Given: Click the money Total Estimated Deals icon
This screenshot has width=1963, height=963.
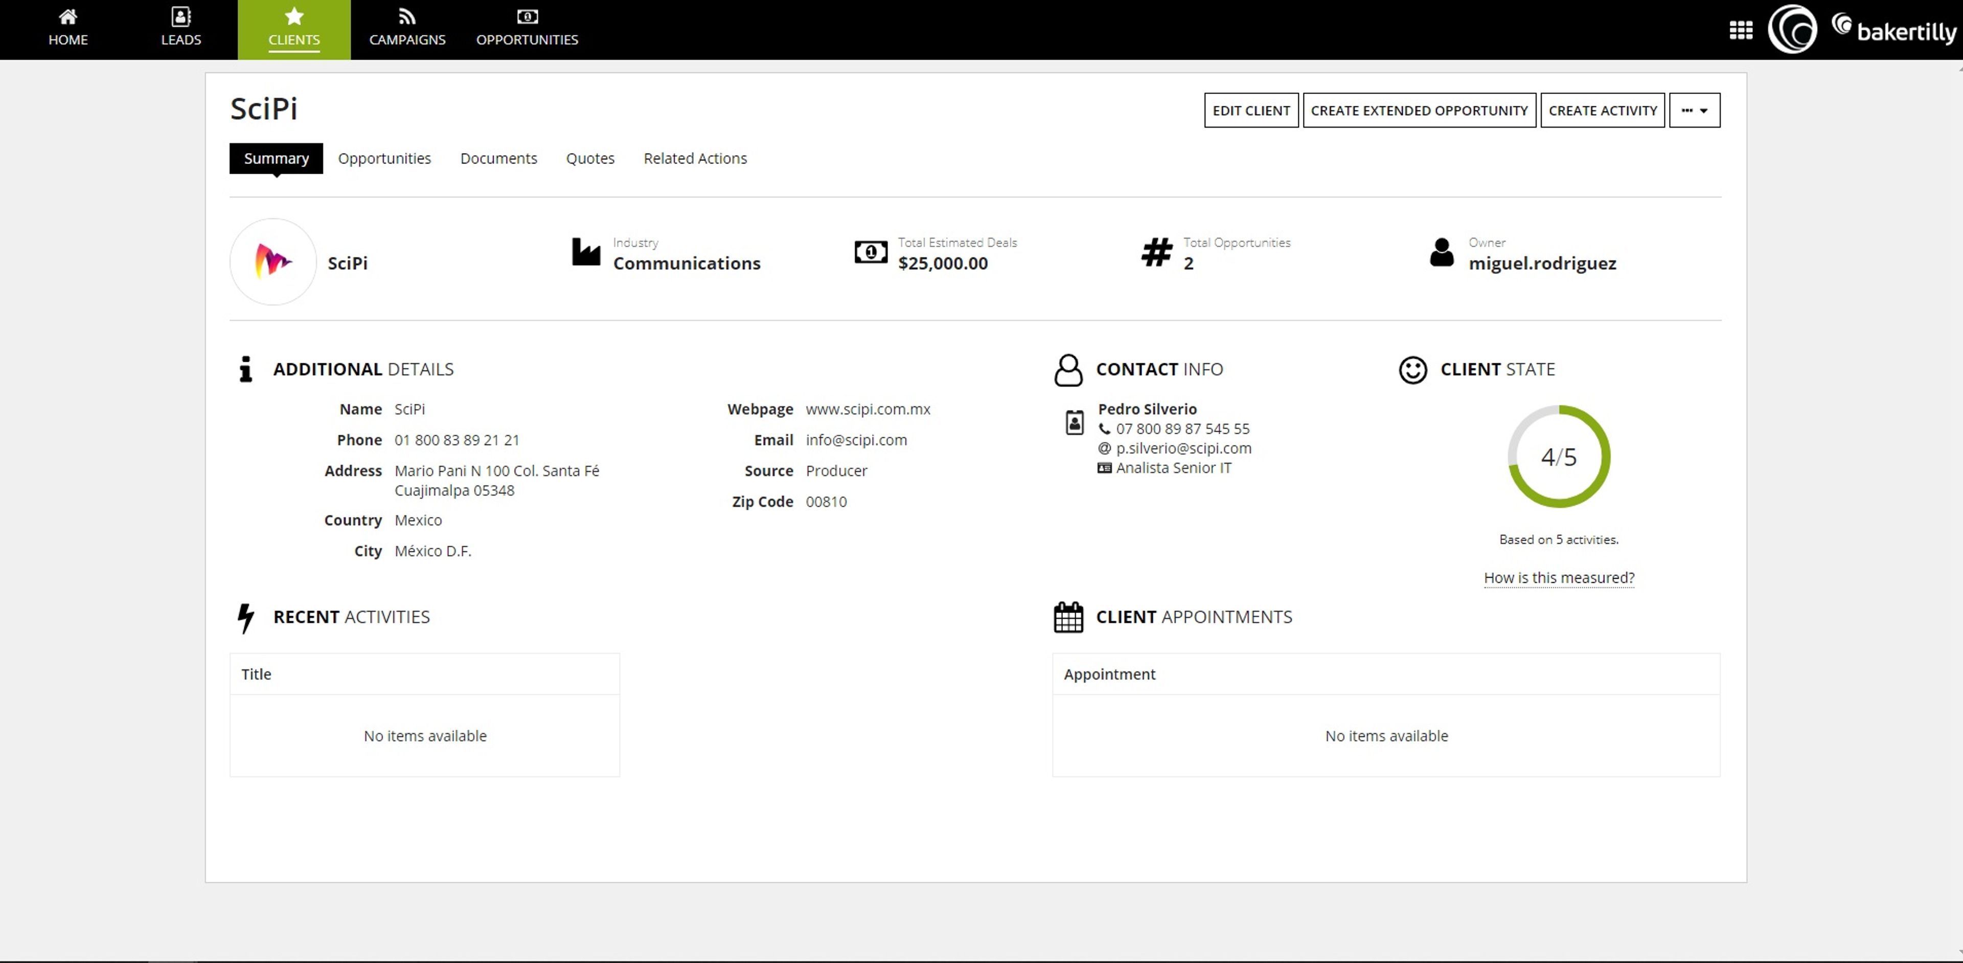Looking at the screenshot, I should click(870, 252).
